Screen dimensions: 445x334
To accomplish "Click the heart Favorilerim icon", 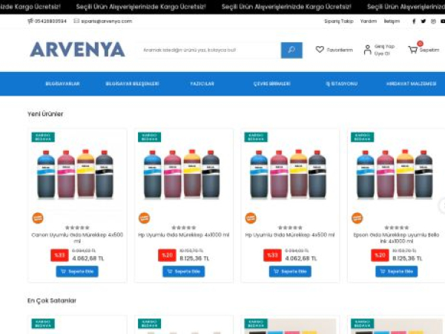I will [x=320, y=50].
